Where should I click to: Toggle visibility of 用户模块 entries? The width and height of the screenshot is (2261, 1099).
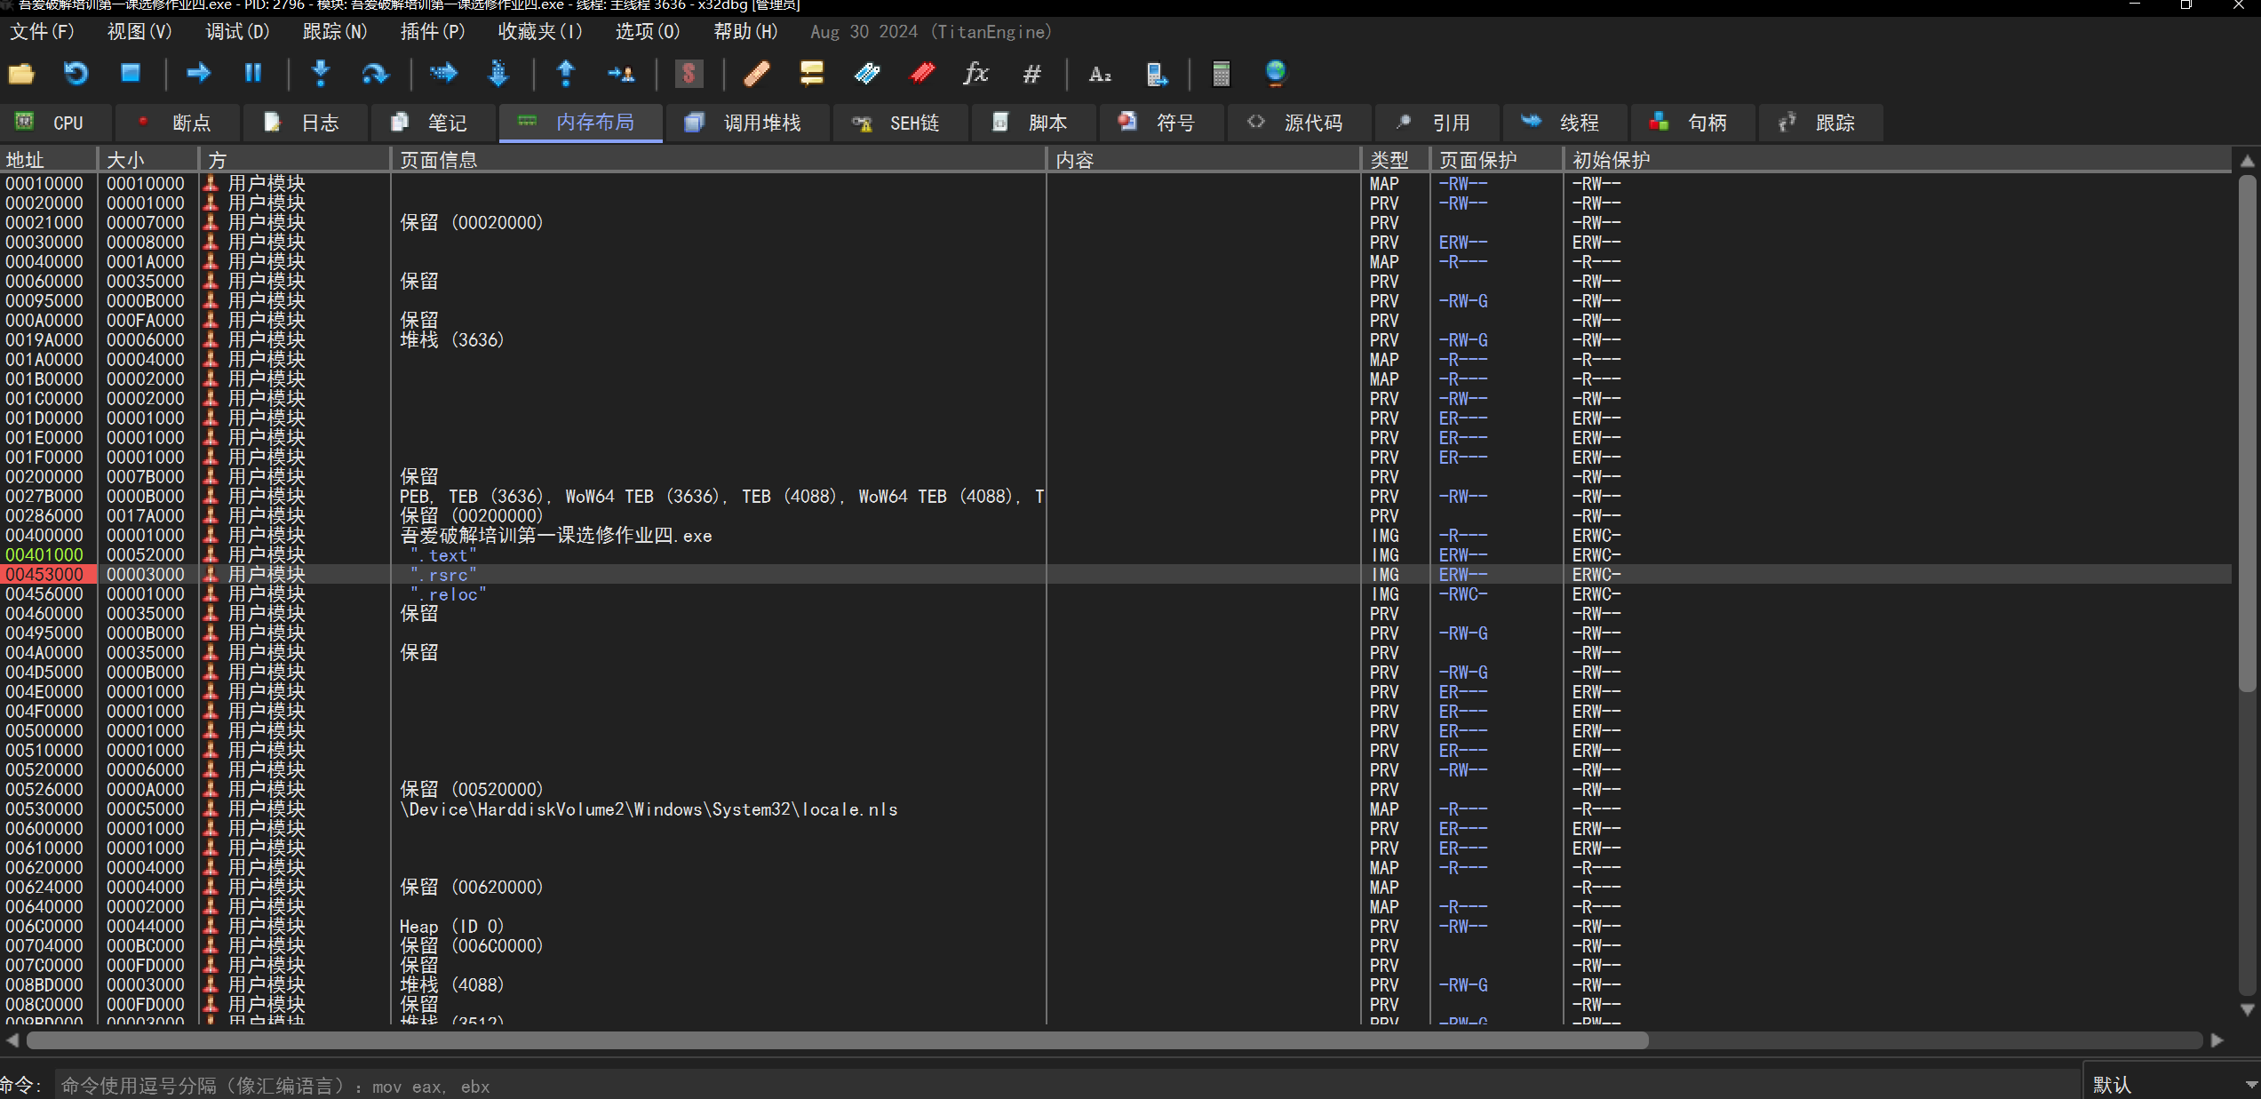pyautogui.click(x=213, y=182)
